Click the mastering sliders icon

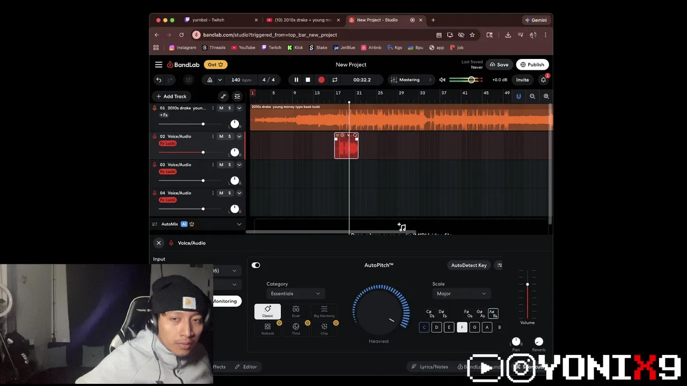coord(394,80)
